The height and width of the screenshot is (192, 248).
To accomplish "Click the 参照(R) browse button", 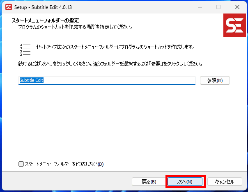I will click(x=215, y=81).
